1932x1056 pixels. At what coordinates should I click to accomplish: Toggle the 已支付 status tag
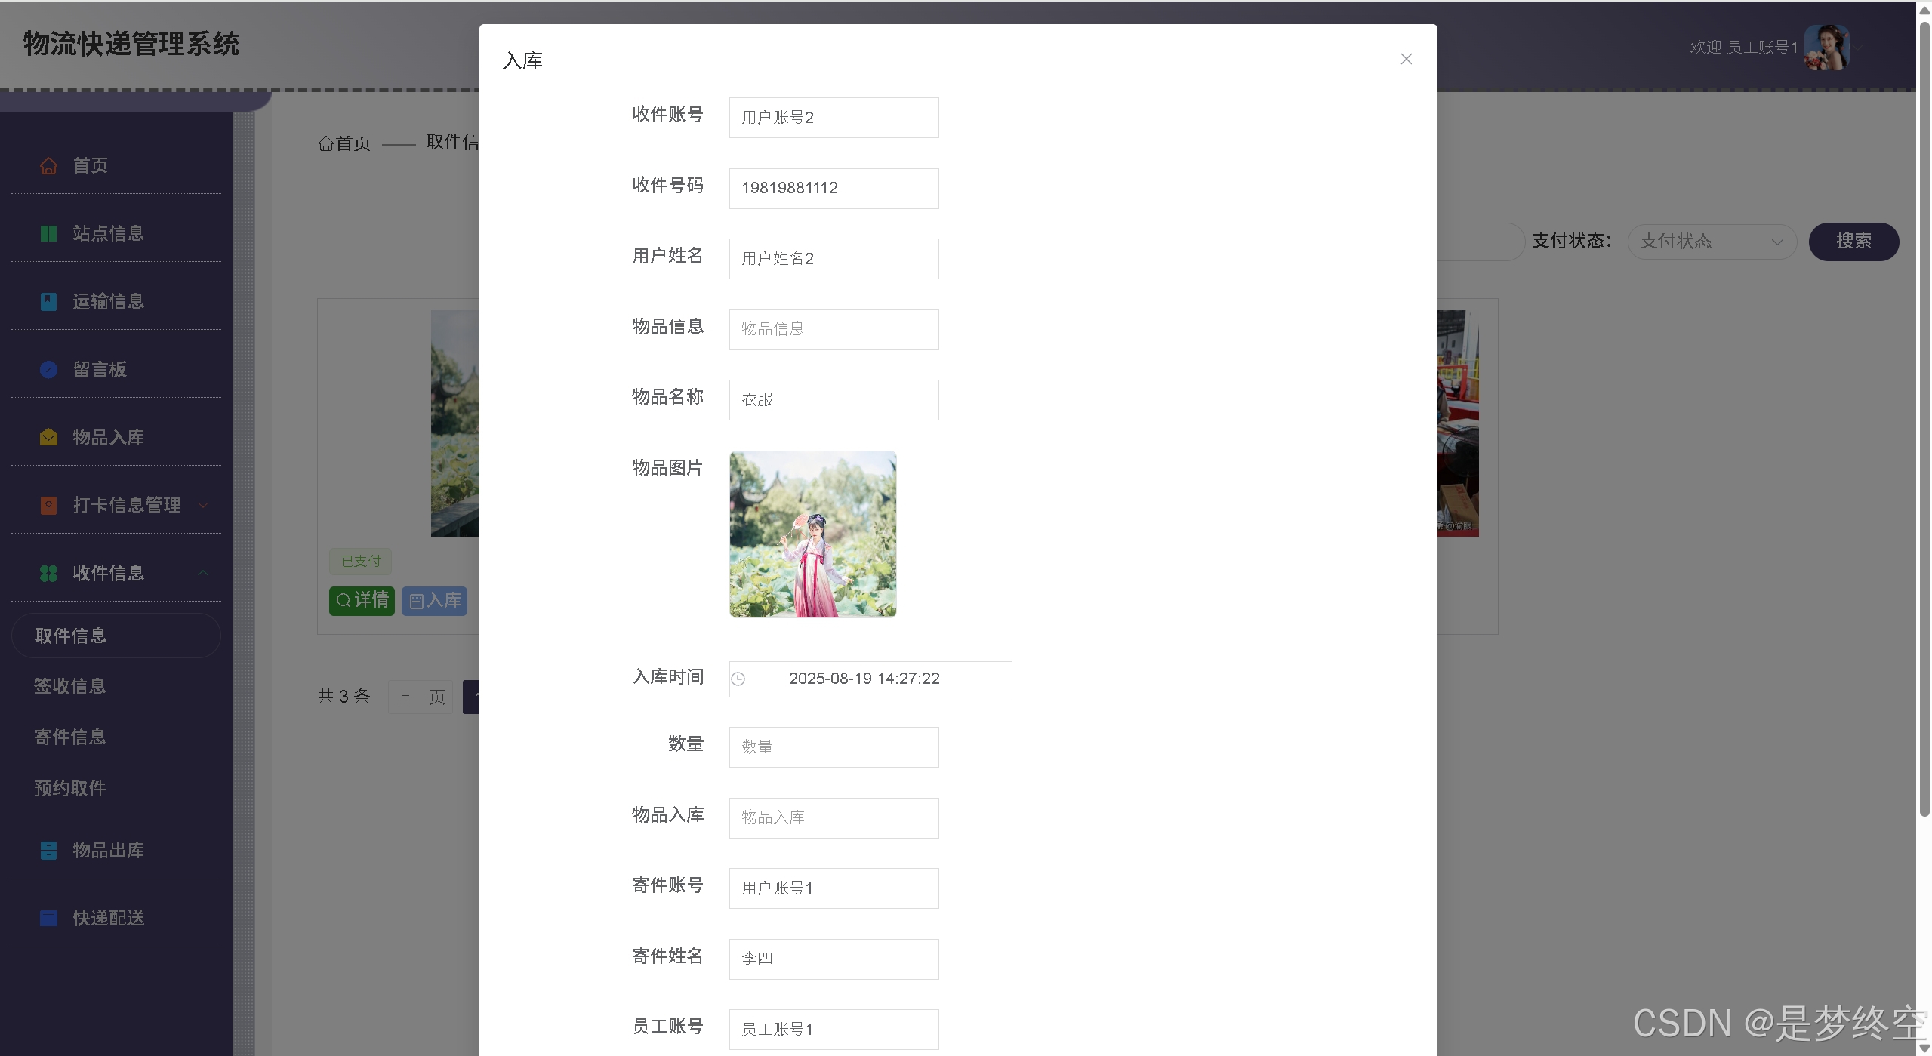(x=360, y=561)
